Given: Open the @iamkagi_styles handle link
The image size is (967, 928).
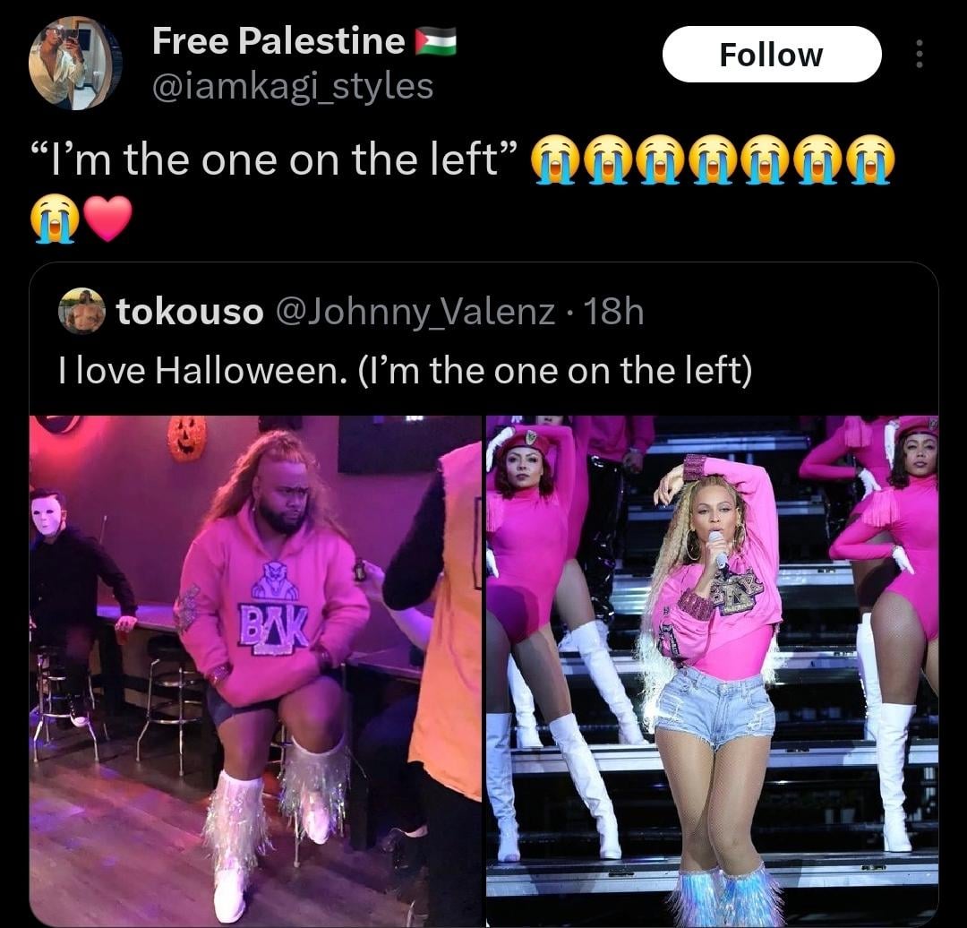Looking at the screenshot, I should [292, 86].
